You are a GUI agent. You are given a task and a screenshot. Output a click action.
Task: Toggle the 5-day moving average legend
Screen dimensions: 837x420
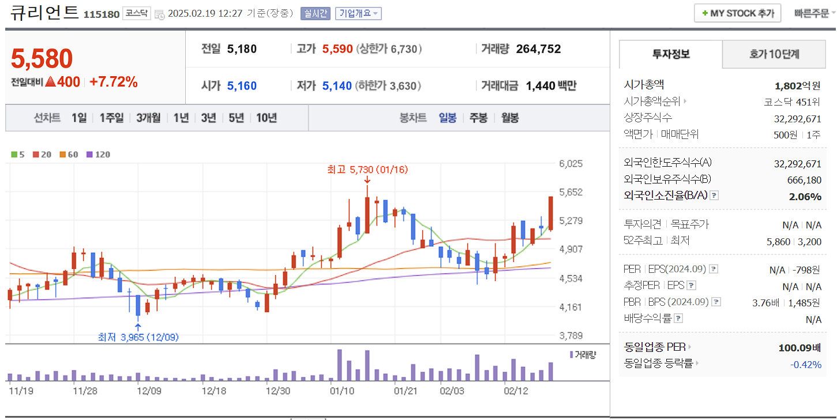17,155
